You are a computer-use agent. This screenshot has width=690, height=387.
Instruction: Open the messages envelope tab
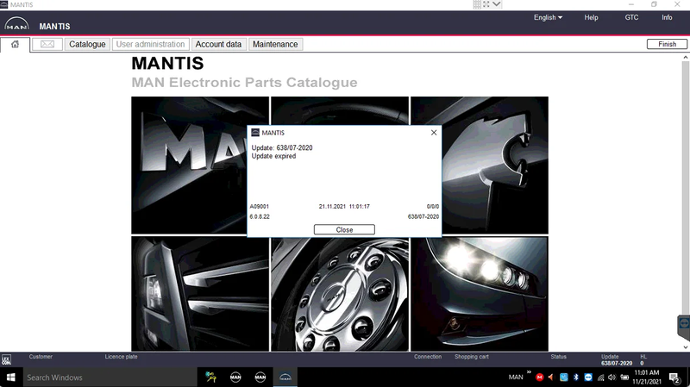[x=47, y=44]
